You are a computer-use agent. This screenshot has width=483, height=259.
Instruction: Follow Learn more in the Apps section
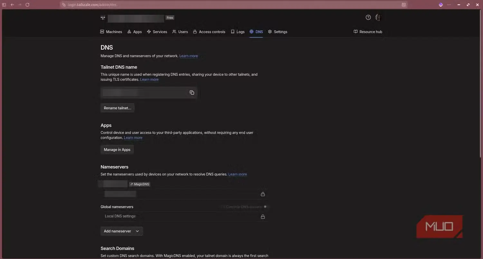[133, 138]
